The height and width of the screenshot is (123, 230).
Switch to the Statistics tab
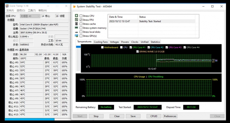[155, 42]
